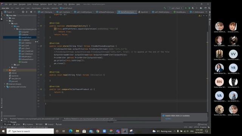Click the override gutter icon beside store method
The height and width of the screenshot is (136, 242).
point(41,46)
